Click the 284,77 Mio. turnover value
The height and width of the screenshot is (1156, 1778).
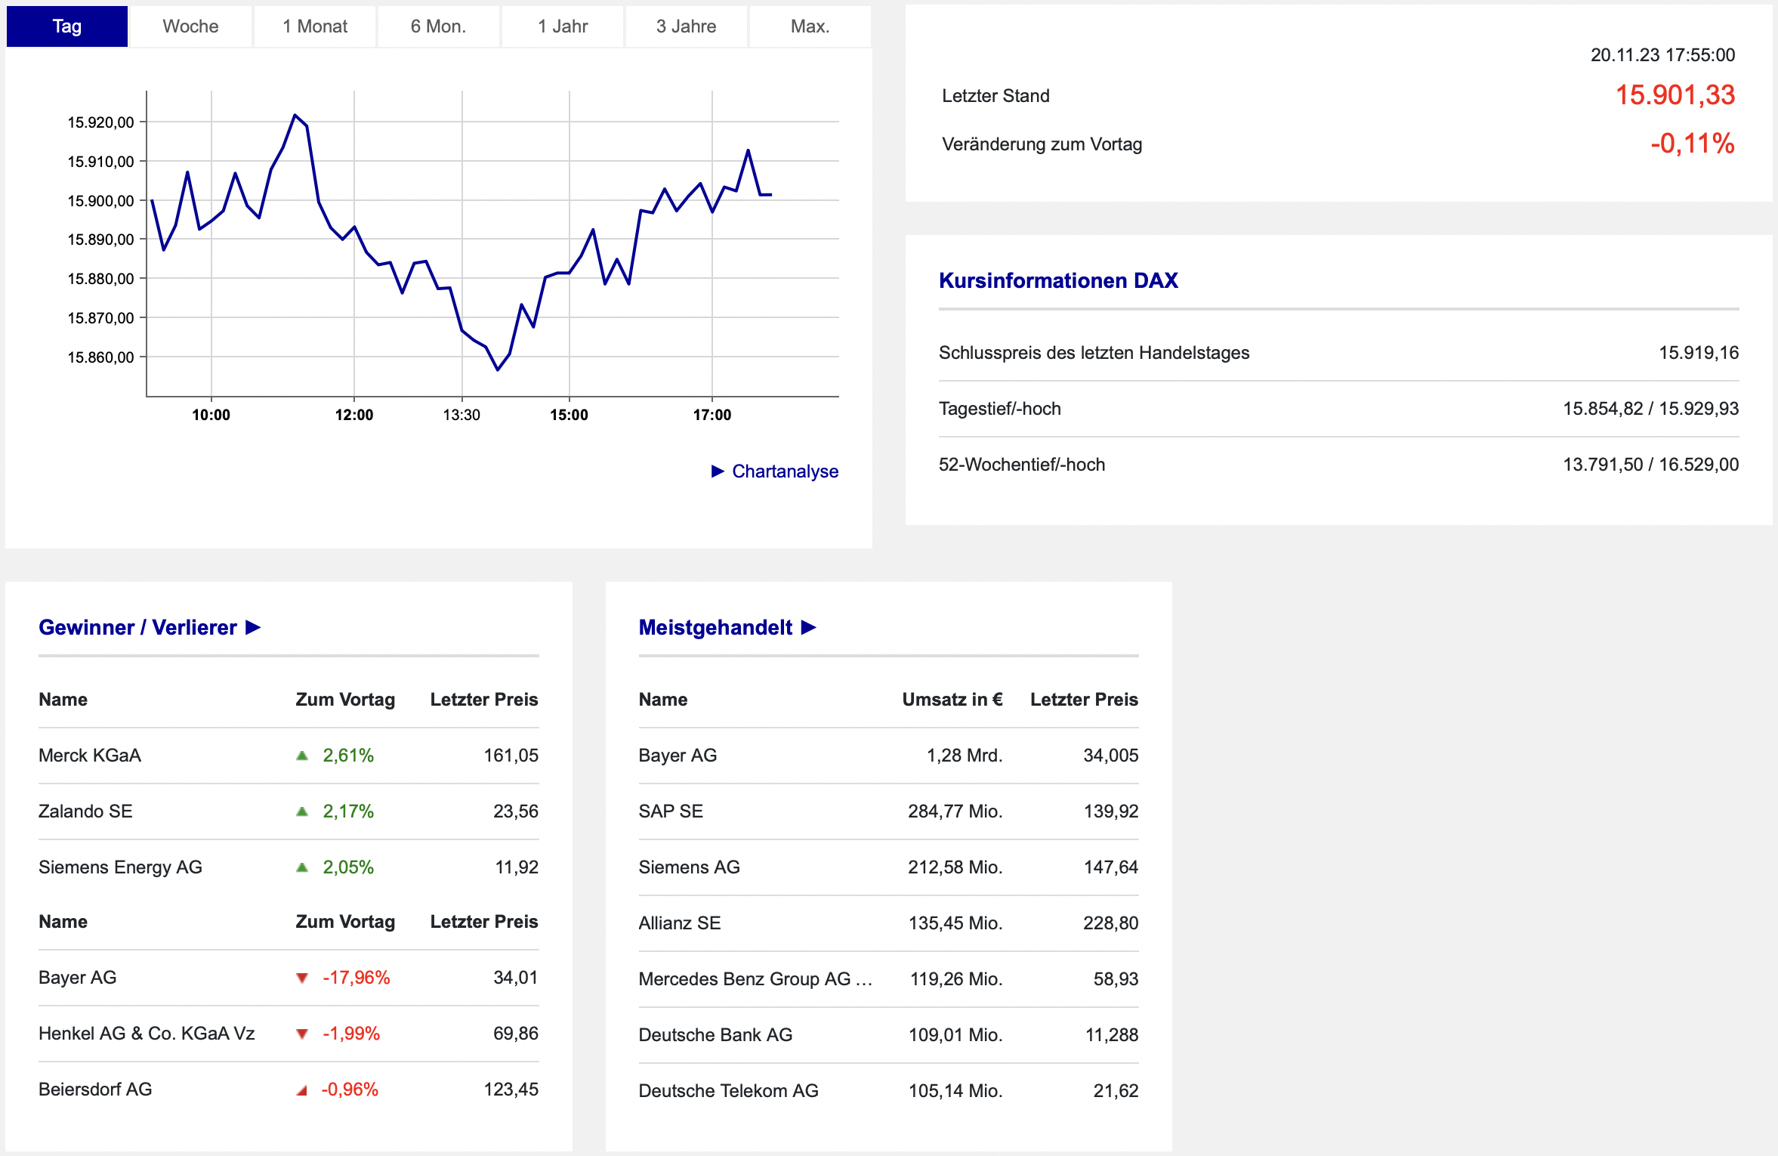pos(955,811)
